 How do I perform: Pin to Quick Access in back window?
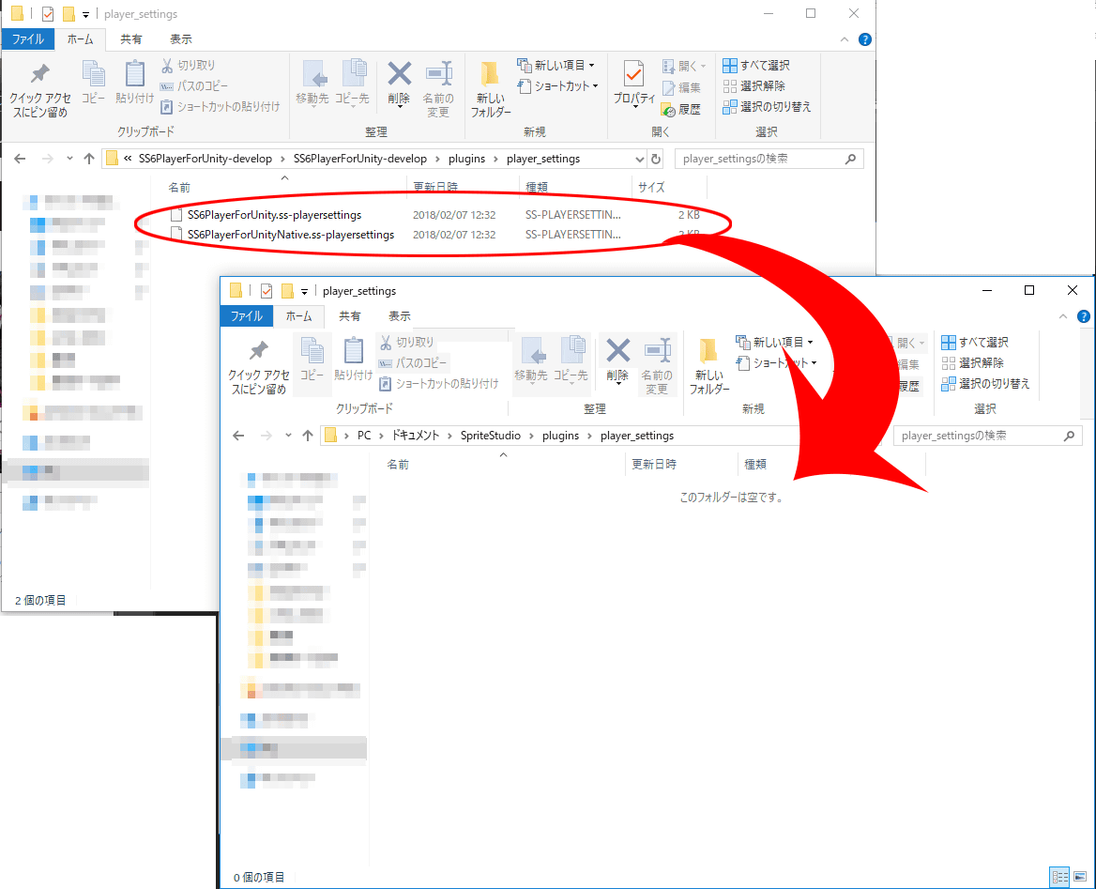(39, 89)
